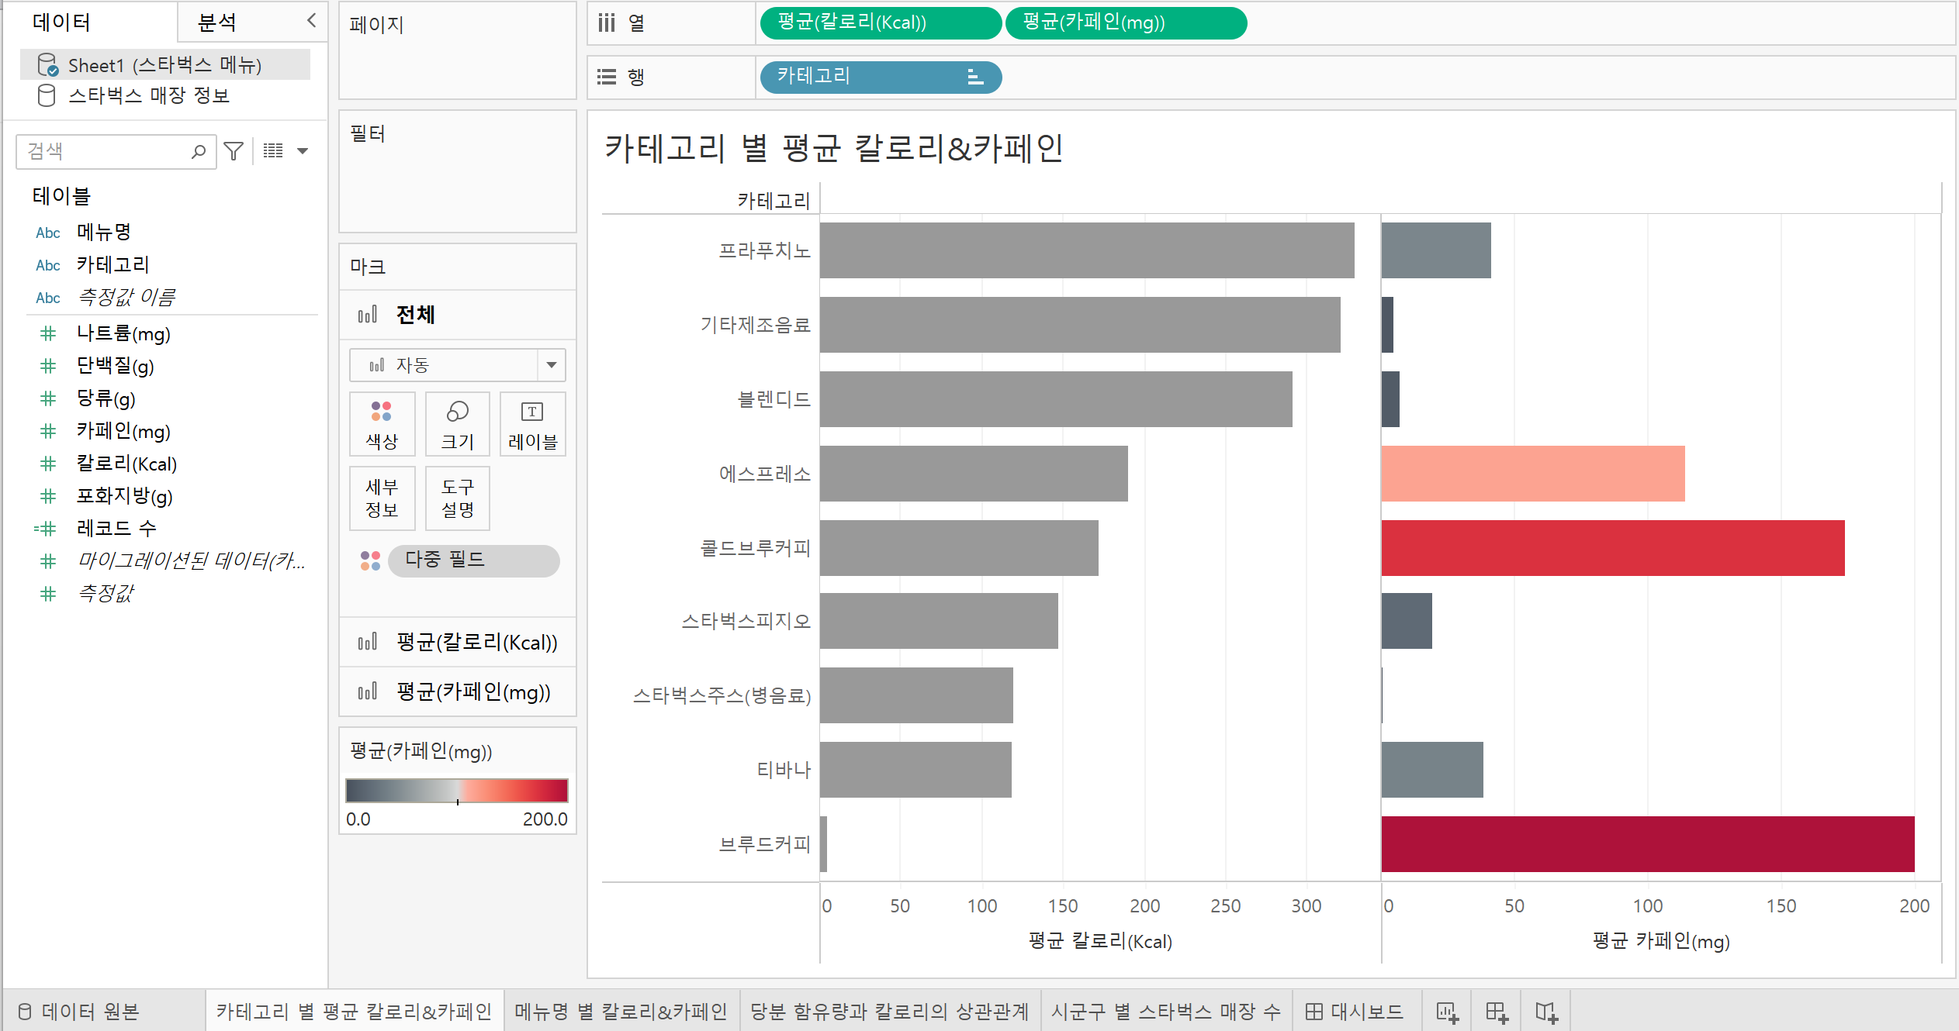Click the filter fields funnel icon

pos(233,150)
